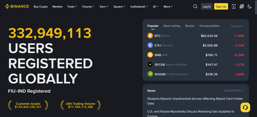257x117 pixels.
Task: Click the Binance logo
Action: tap(17, 6)
